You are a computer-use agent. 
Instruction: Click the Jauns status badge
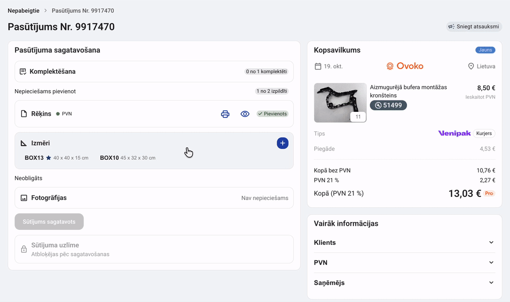tap(485, 50)
